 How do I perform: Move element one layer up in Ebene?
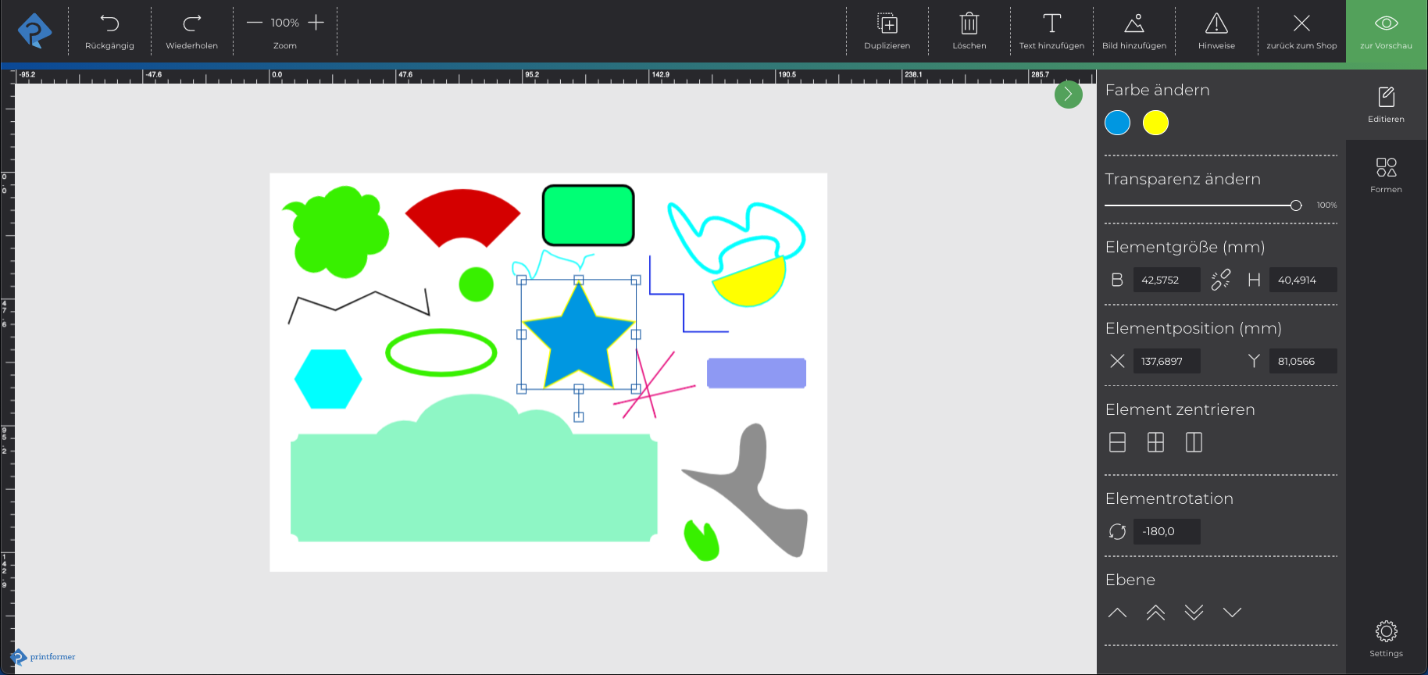coord(1117,612)
